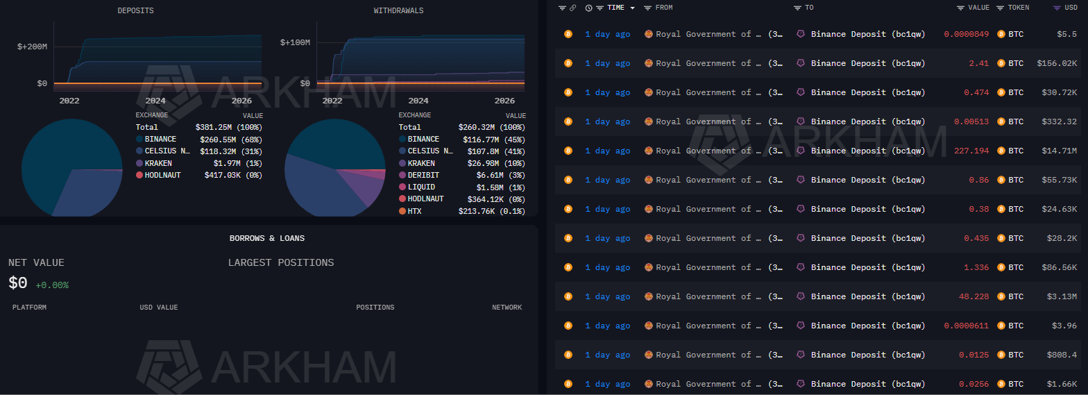1088x395 pixels.
Task: Click Binance Deposit tag icon in $3.96 row
Action: [800, 326]
